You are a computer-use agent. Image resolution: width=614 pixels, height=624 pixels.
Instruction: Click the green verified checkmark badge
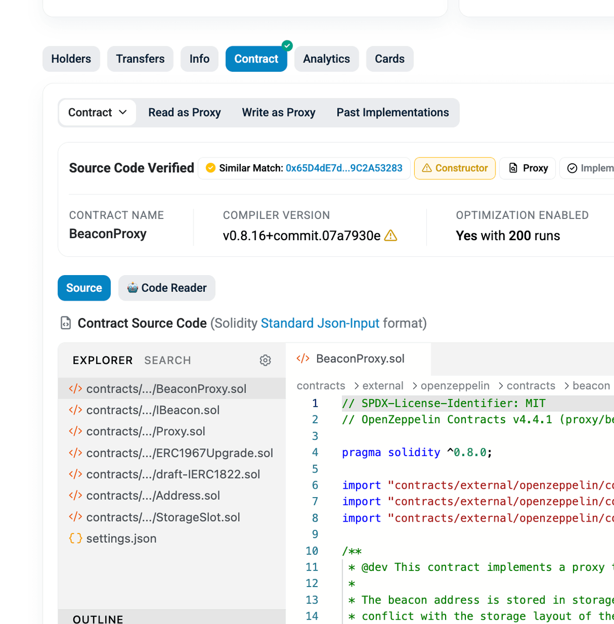point(287,46)
